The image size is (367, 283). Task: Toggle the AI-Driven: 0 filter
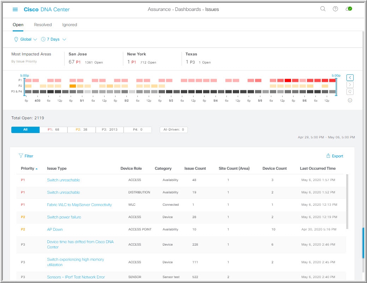click(173, 130)
